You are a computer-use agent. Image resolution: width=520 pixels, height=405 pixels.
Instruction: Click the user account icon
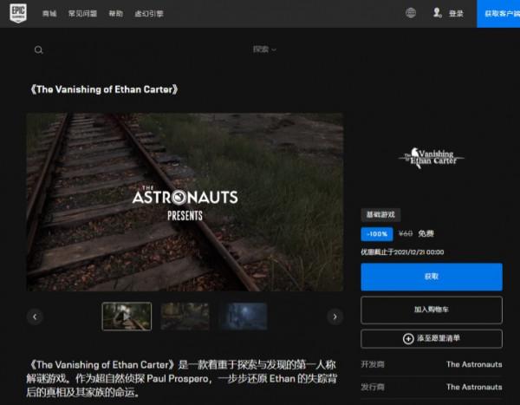(437, 13)
